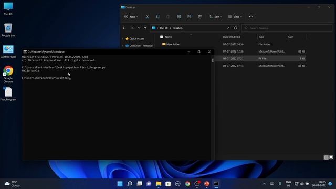Select the First_Program file on the desktop

click(x=8, y=94)
